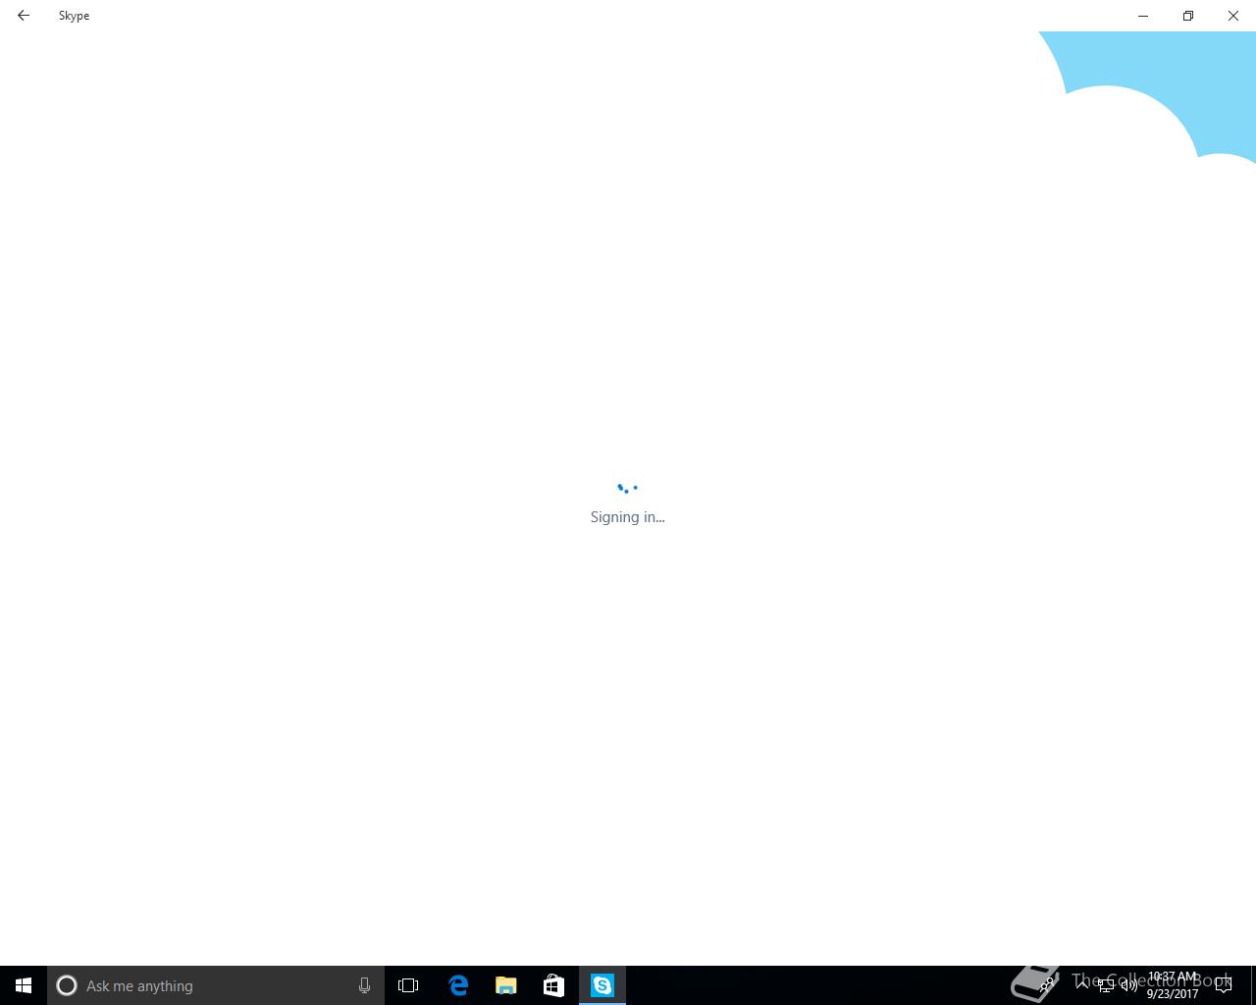Activate the Cortana microphone
This screenshot has height=1005, width=1256.
coord(364,985)
